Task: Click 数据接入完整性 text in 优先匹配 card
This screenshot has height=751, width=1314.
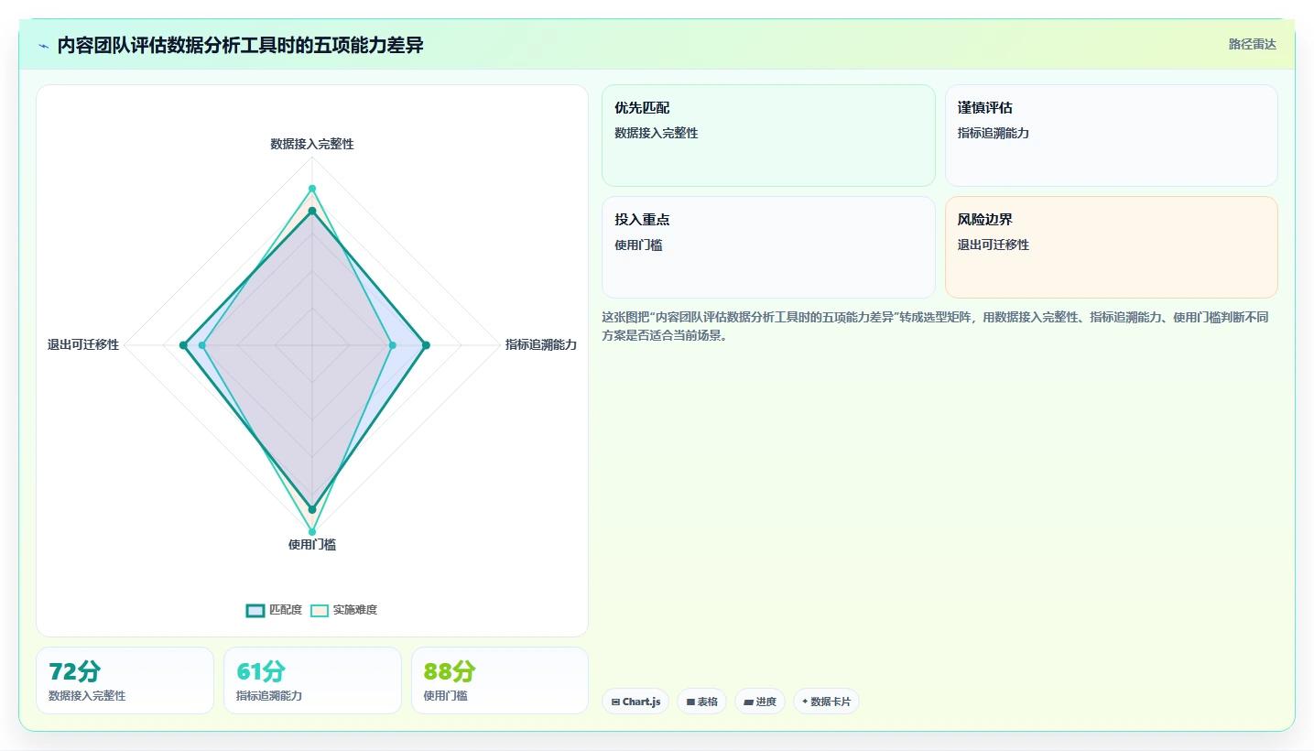Action: (x=657, y=133)
